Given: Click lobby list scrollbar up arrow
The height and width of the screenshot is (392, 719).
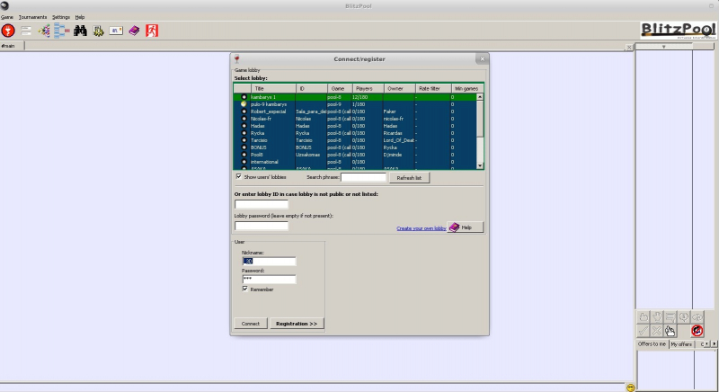Looking at the screenshot, I should pos(480,97).
